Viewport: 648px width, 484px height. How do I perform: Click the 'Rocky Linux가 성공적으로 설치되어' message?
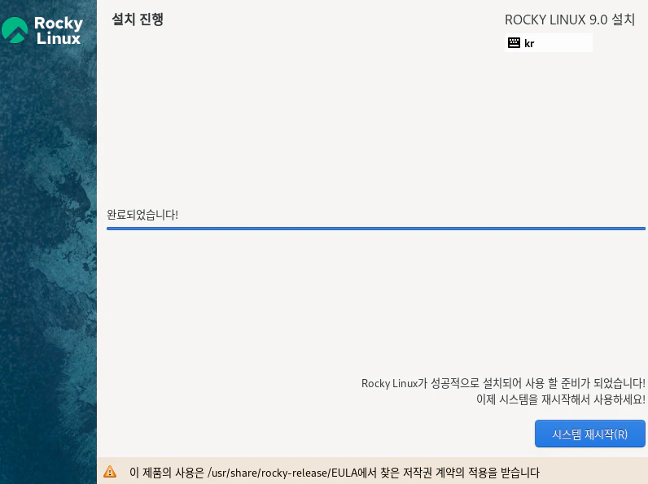[503, 383]
